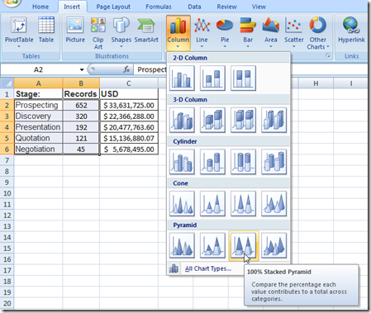Image resolution: width=371 pixels, height=313 pixels.
Task: Open the Charts group dialog launcher
Action: point(328,55)
